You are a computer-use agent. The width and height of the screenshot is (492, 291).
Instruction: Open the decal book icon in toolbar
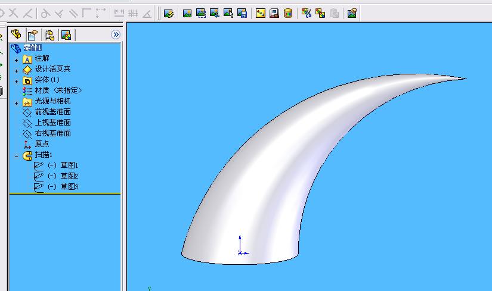[x=274, y=13]
